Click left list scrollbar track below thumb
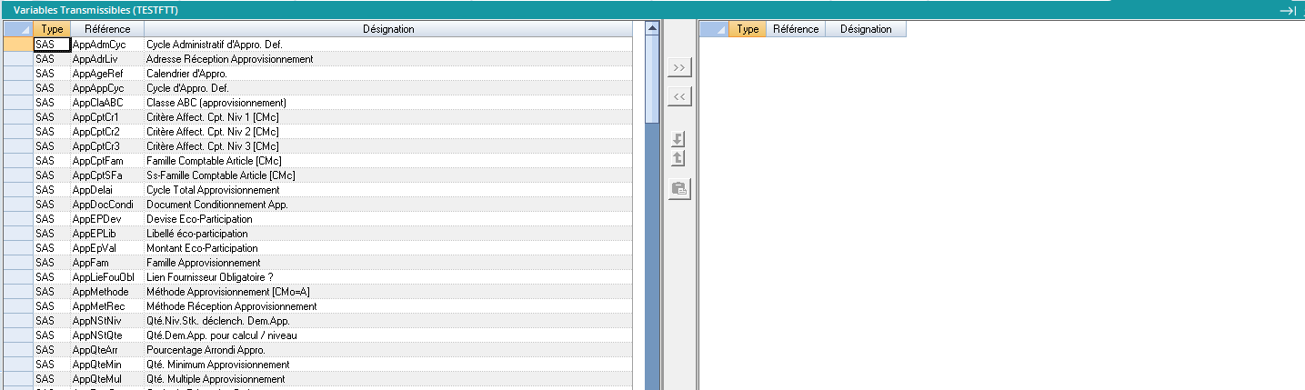This screenshot has height=390, width=1305. [651, 273]
